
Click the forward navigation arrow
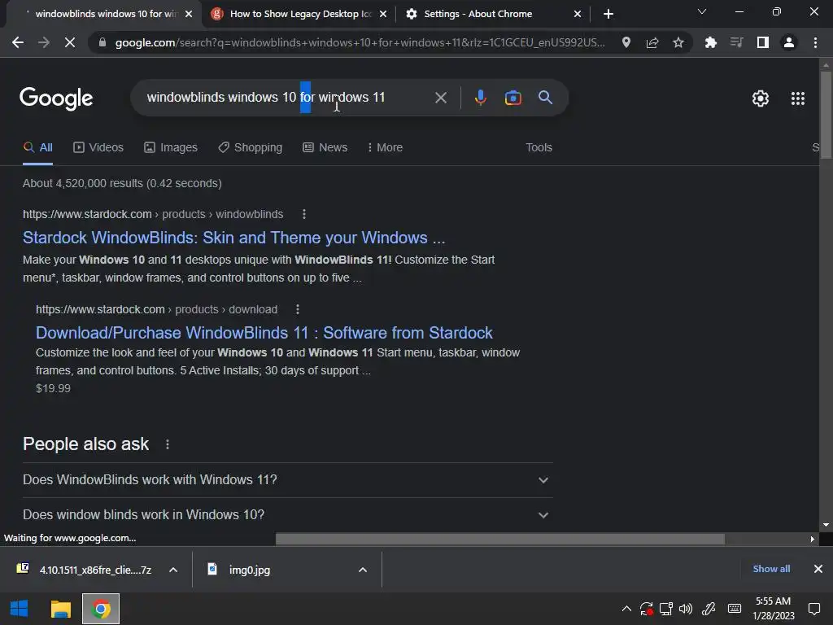(x=44, y=42)
